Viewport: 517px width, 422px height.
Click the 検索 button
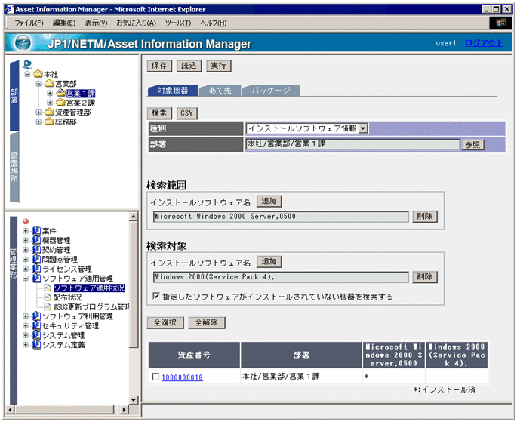coord(159,113)
